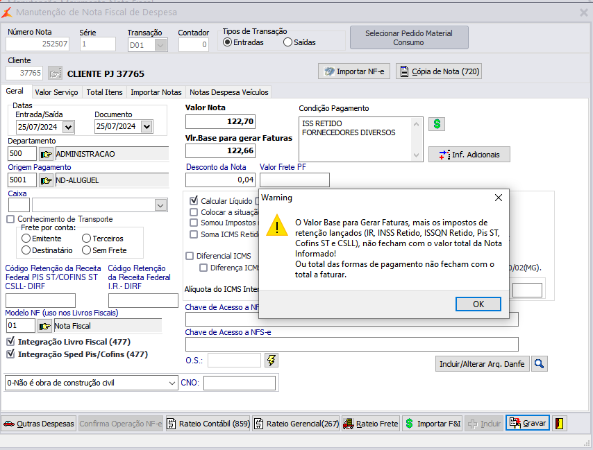The height and width of the screenshot is (450, 593).
Task: Select FORNECEDORES DIVERSOS payment condition entry
Action: click(x=349, y=132)
